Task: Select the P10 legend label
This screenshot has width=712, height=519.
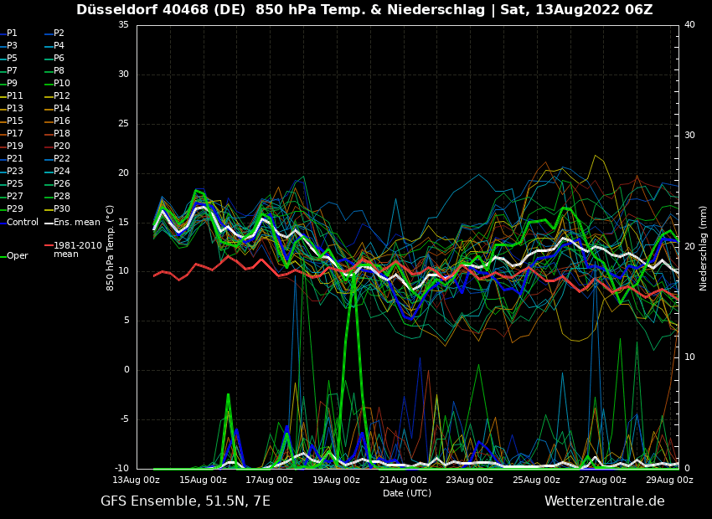Action: [62, 84]
